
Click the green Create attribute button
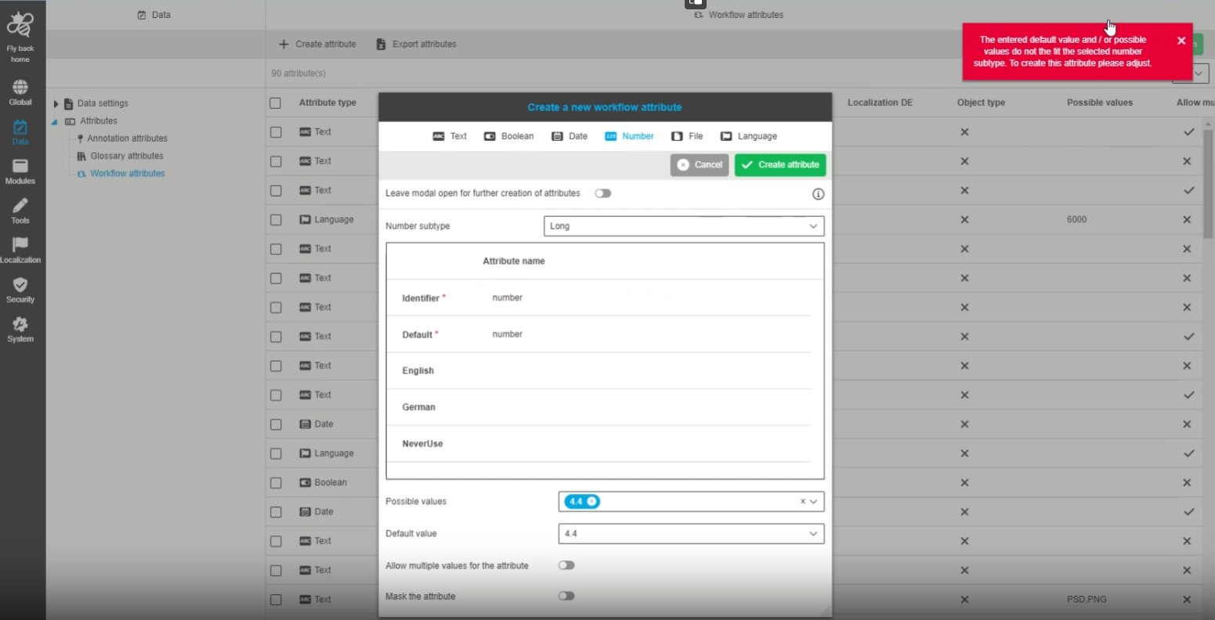coord(780,165)
